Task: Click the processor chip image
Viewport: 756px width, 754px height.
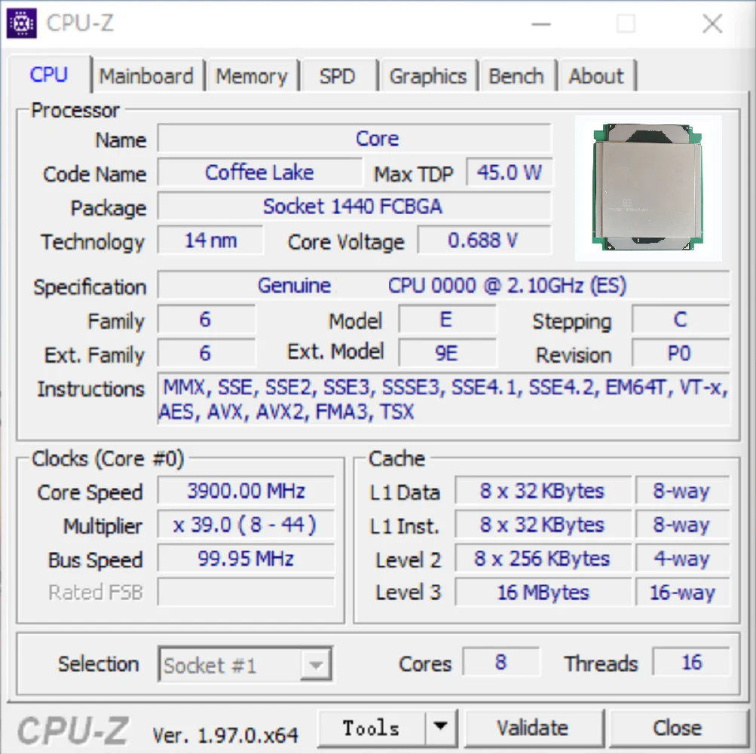Action: click(648, 188)
